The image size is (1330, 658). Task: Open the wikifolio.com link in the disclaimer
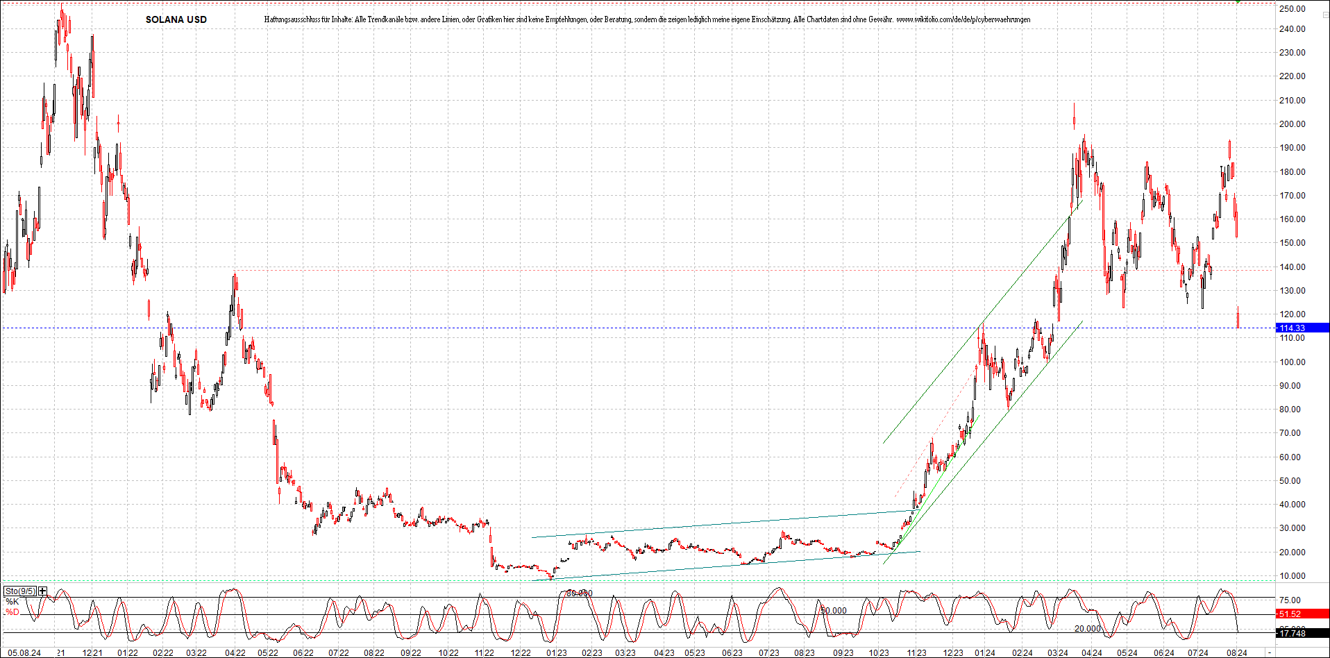click(x=963, y=19)
